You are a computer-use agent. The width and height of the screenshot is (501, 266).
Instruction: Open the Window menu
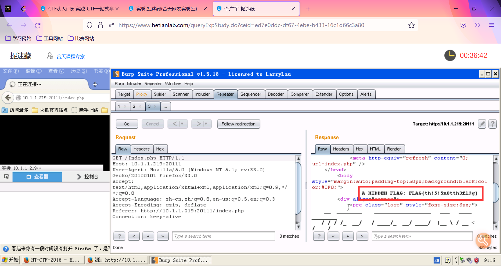click(x=173, y=84)
